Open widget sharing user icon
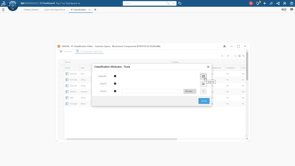 [x=225, y=46]
